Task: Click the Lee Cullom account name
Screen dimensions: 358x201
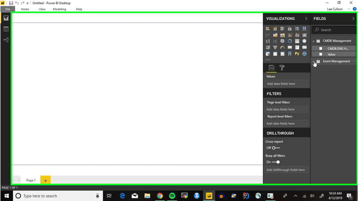Action: tap(335, 9)
